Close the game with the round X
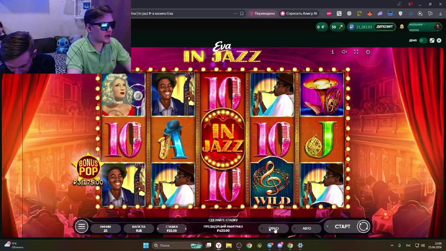 click(x=439, y=40)
